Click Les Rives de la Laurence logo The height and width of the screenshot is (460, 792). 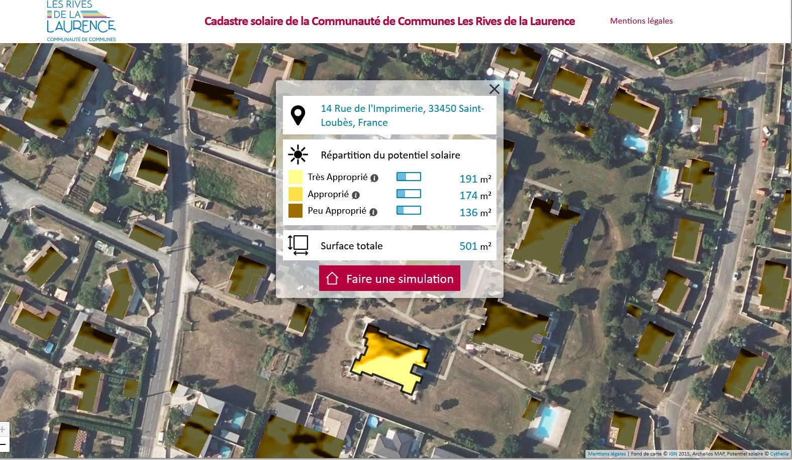[x=81, y=21]
